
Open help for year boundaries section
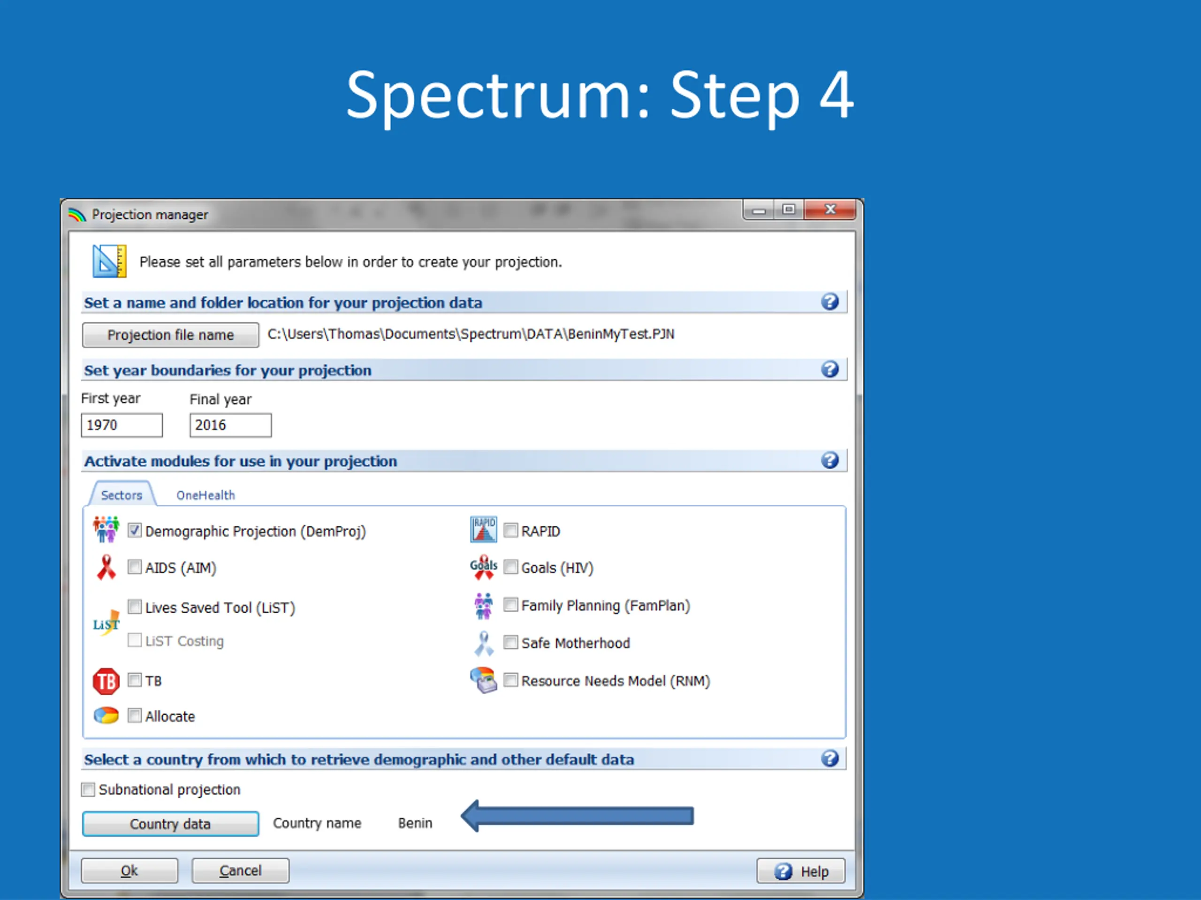[x=829, y=369]
